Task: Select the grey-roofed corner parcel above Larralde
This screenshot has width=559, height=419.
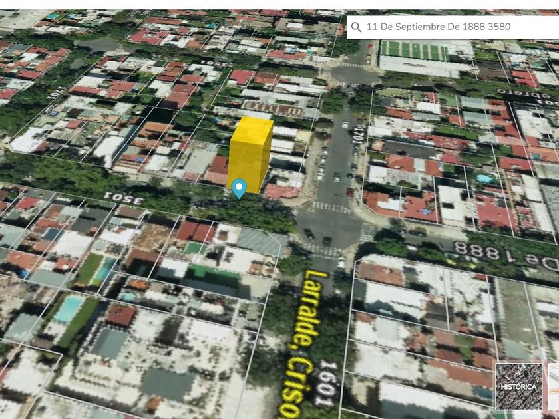Action: coord(260,241)
